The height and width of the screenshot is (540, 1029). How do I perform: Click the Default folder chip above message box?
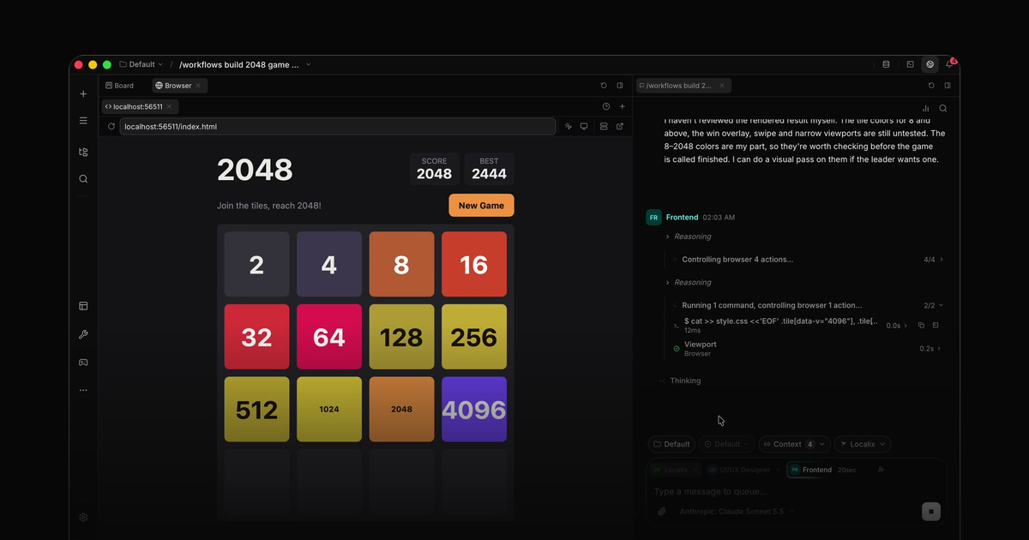point(671,444)
